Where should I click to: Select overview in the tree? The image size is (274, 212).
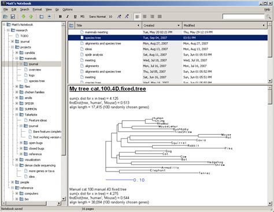pos(35,70)
